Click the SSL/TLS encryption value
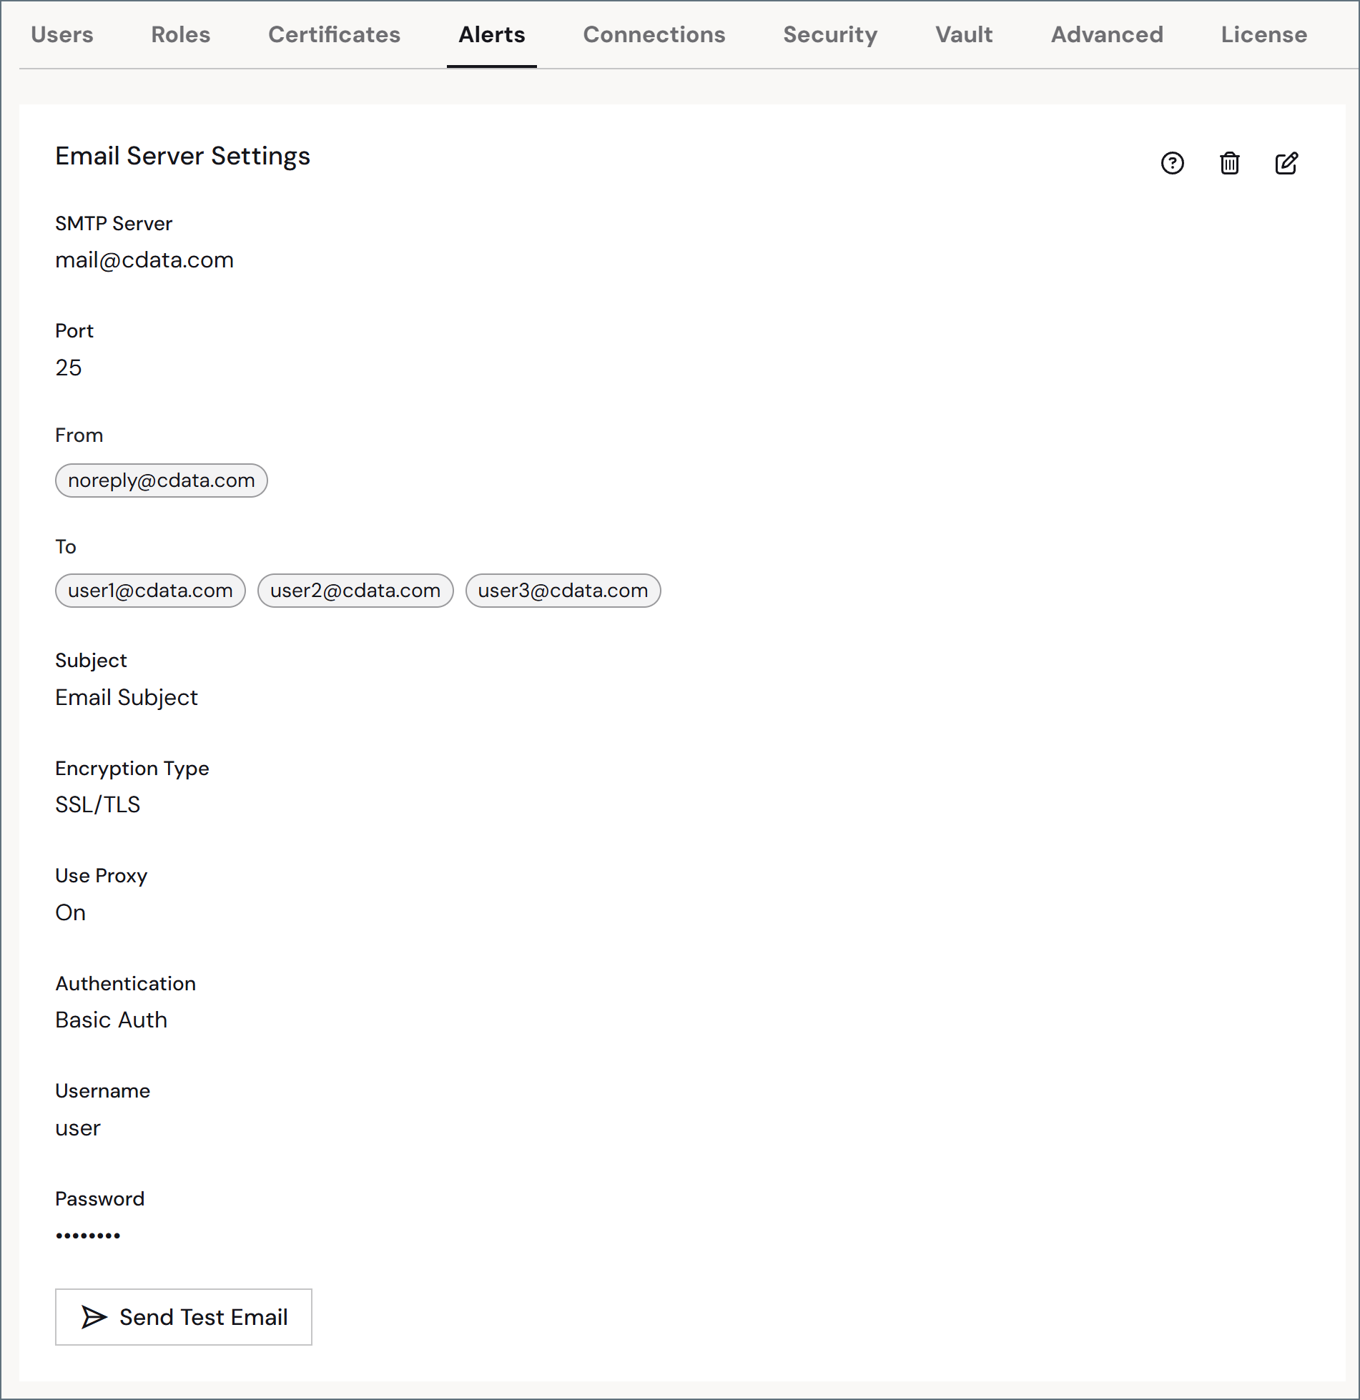The height and width of the screenshot is (1400, 1360). point(98,804)
